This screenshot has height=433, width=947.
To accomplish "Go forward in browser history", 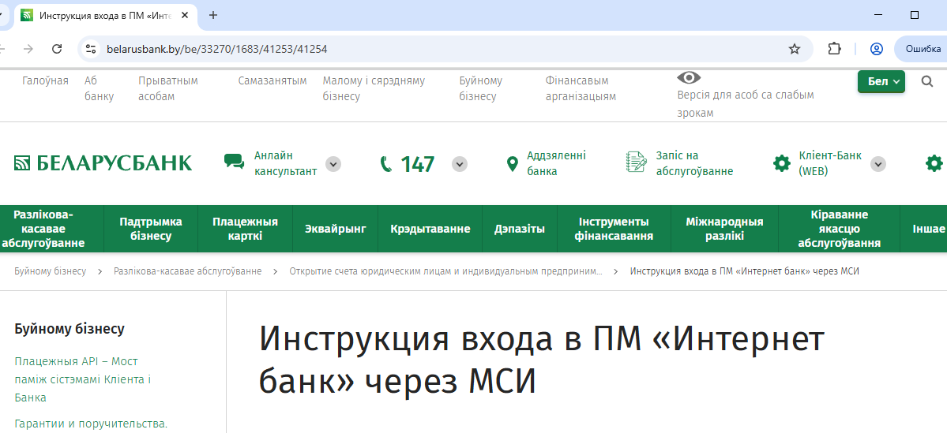I will [x=28, y=49].
